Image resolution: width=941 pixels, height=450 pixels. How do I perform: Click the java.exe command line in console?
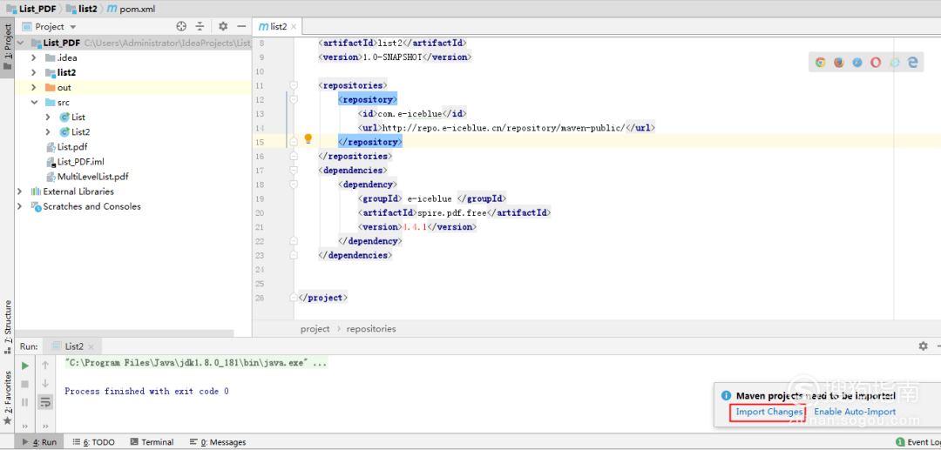click(195, 364)
